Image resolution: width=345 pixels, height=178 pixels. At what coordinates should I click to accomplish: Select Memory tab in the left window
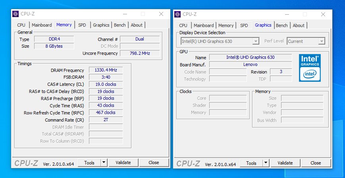[64, 25]
